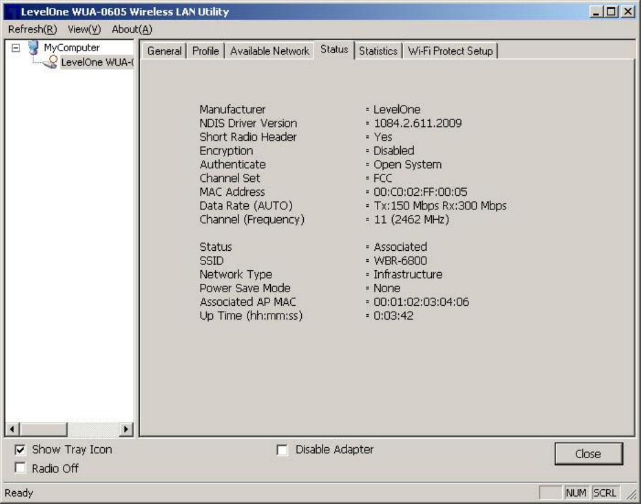Collapse the MyComputer tree node
The height and width of the screenshot is (504, 641).
[16, 48]
